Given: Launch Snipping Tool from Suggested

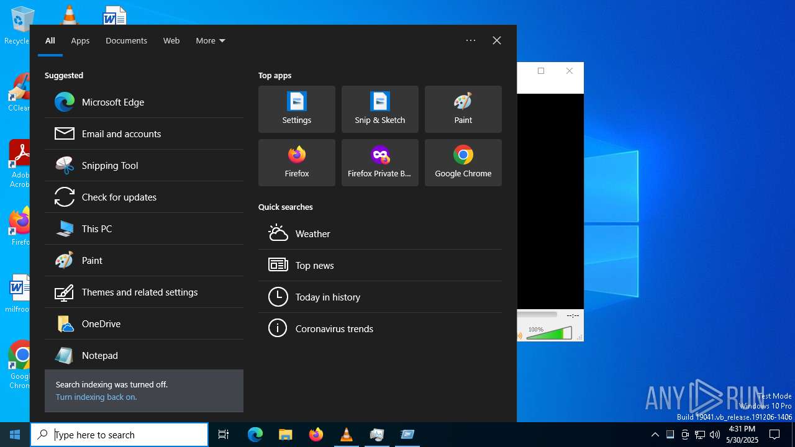Looking at the screenshot, I should pos(144,165).
